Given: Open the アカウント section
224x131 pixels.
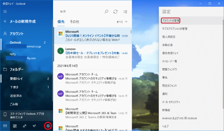Looking at the screenshot, I should [x=17, y=34].
